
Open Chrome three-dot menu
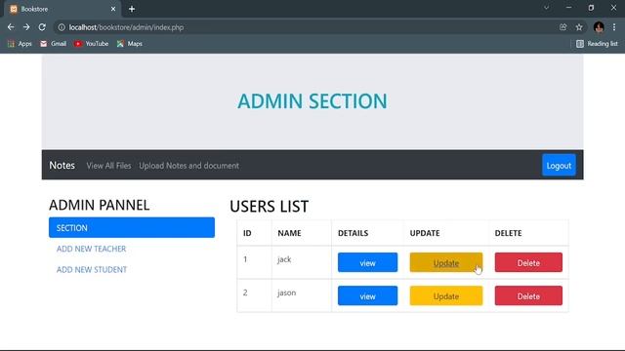tap(614, 27)
